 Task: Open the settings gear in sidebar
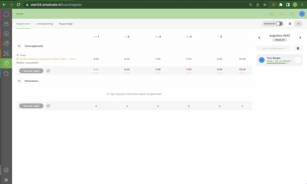pos(6,170)
